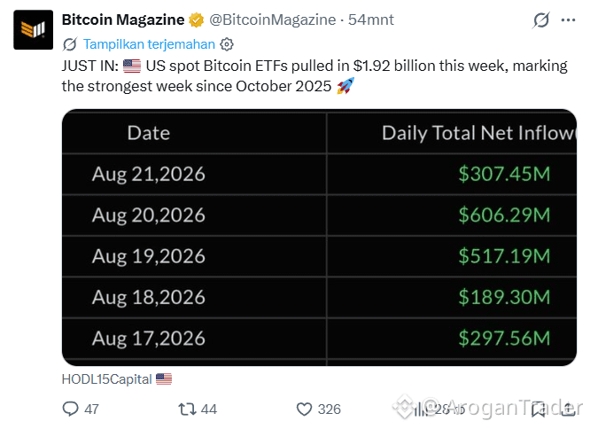This screenshot has width=590, height=429.
Task: Like the tweet with heart icon
Action: pos(304,409)
